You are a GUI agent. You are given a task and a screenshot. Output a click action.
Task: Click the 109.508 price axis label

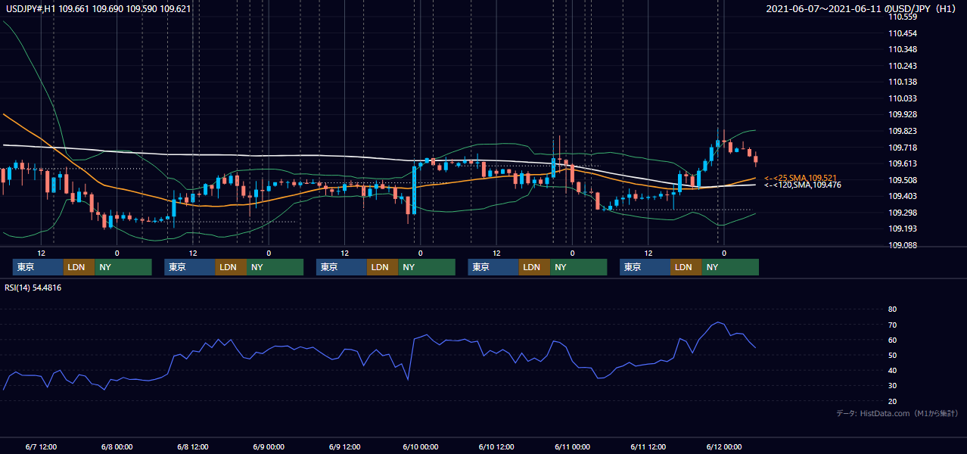coord(902,180)
